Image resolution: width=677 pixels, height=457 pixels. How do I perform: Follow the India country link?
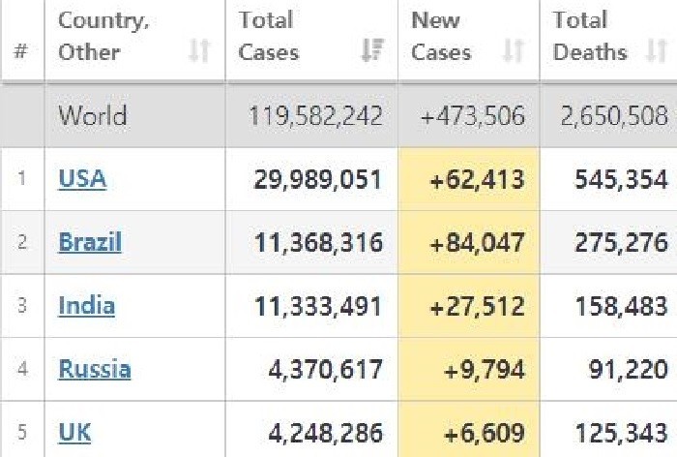(86, 306)
